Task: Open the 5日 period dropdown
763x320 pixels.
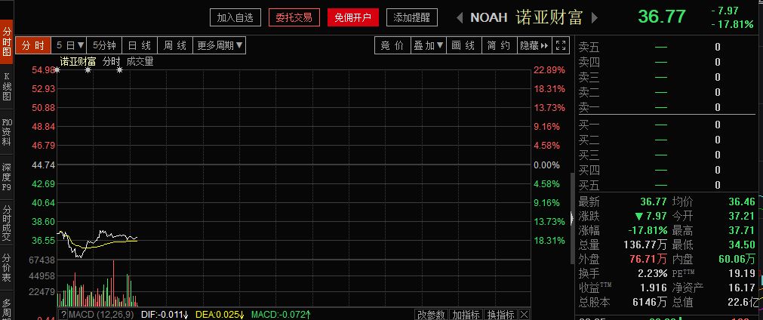Action: (x=69, y=46)
